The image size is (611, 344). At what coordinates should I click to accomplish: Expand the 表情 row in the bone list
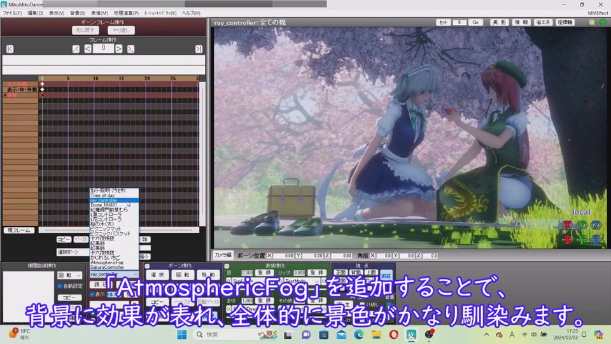pos(6,95)
